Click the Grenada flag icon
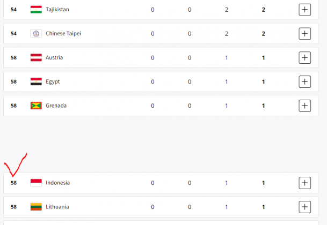Screen dimensions: 327x225 pos(37,106)
